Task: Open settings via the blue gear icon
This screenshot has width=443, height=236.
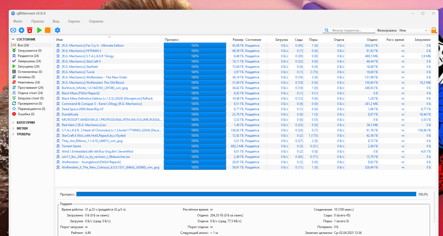Action: 58,30
